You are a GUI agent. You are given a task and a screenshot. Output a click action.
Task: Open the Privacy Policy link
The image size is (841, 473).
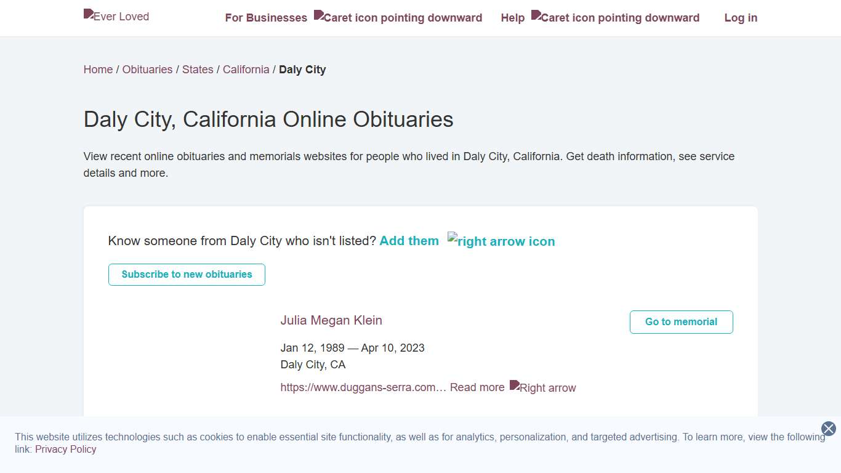click(65, 449)
